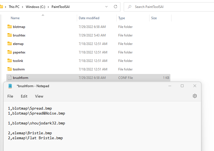Expand chevron after This PC breadcrumb

(x=22, y=7)
